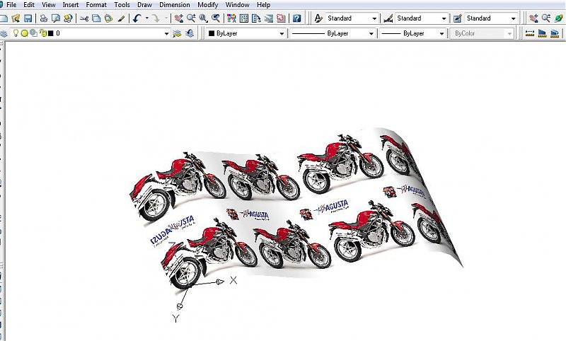Open the View menu

(x=48, y=5)
